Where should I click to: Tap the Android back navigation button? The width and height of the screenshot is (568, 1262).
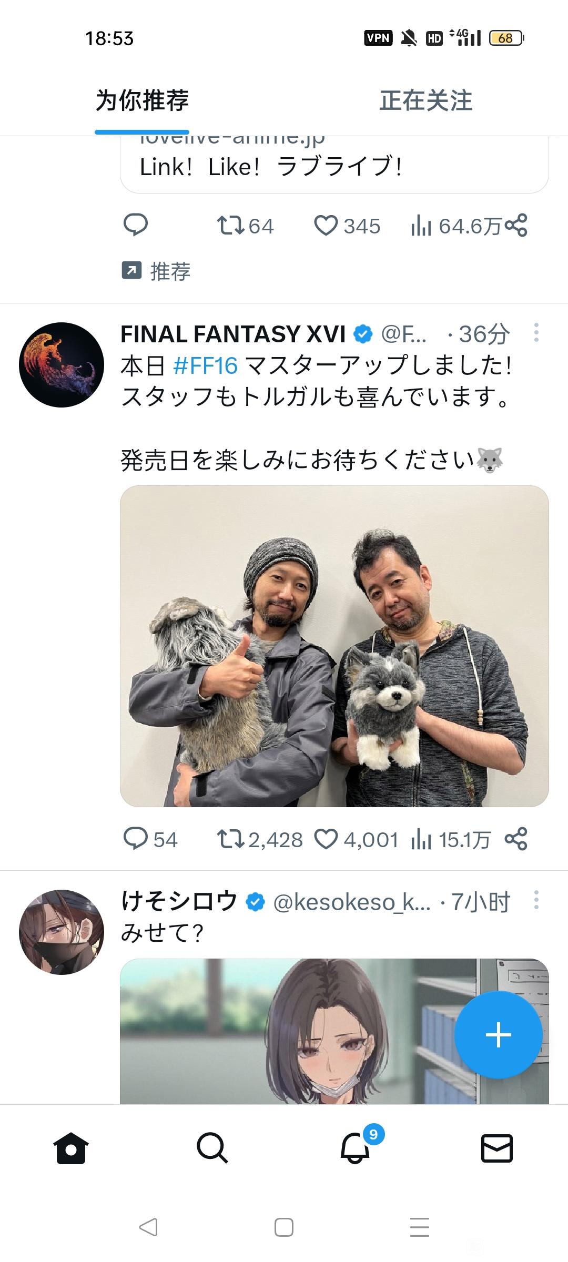(148, 1227)
